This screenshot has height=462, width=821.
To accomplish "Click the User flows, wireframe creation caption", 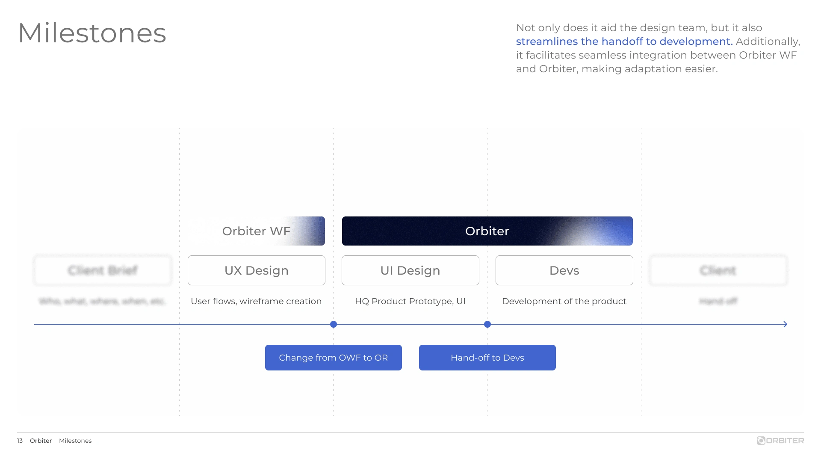I will click(x=256, y=301).
